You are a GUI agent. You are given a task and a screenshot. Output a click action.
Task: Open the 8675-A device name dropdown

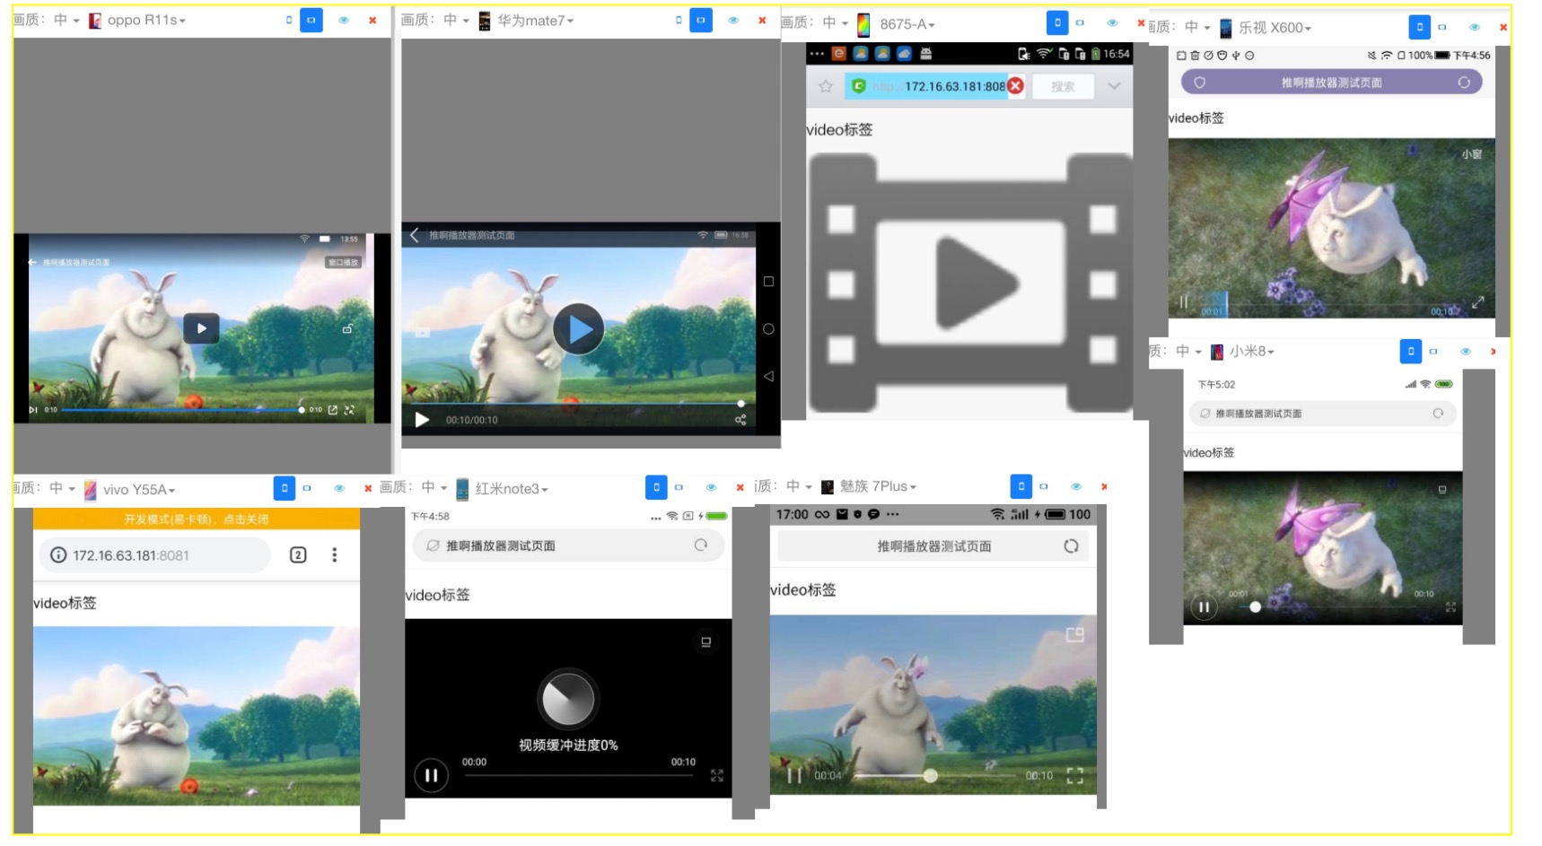pos(907,24)
